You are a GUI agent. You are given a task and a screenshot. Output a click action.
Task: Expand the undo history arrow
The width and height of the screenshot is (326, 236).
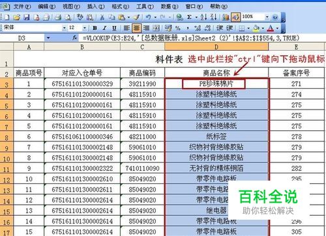point(155,17)
